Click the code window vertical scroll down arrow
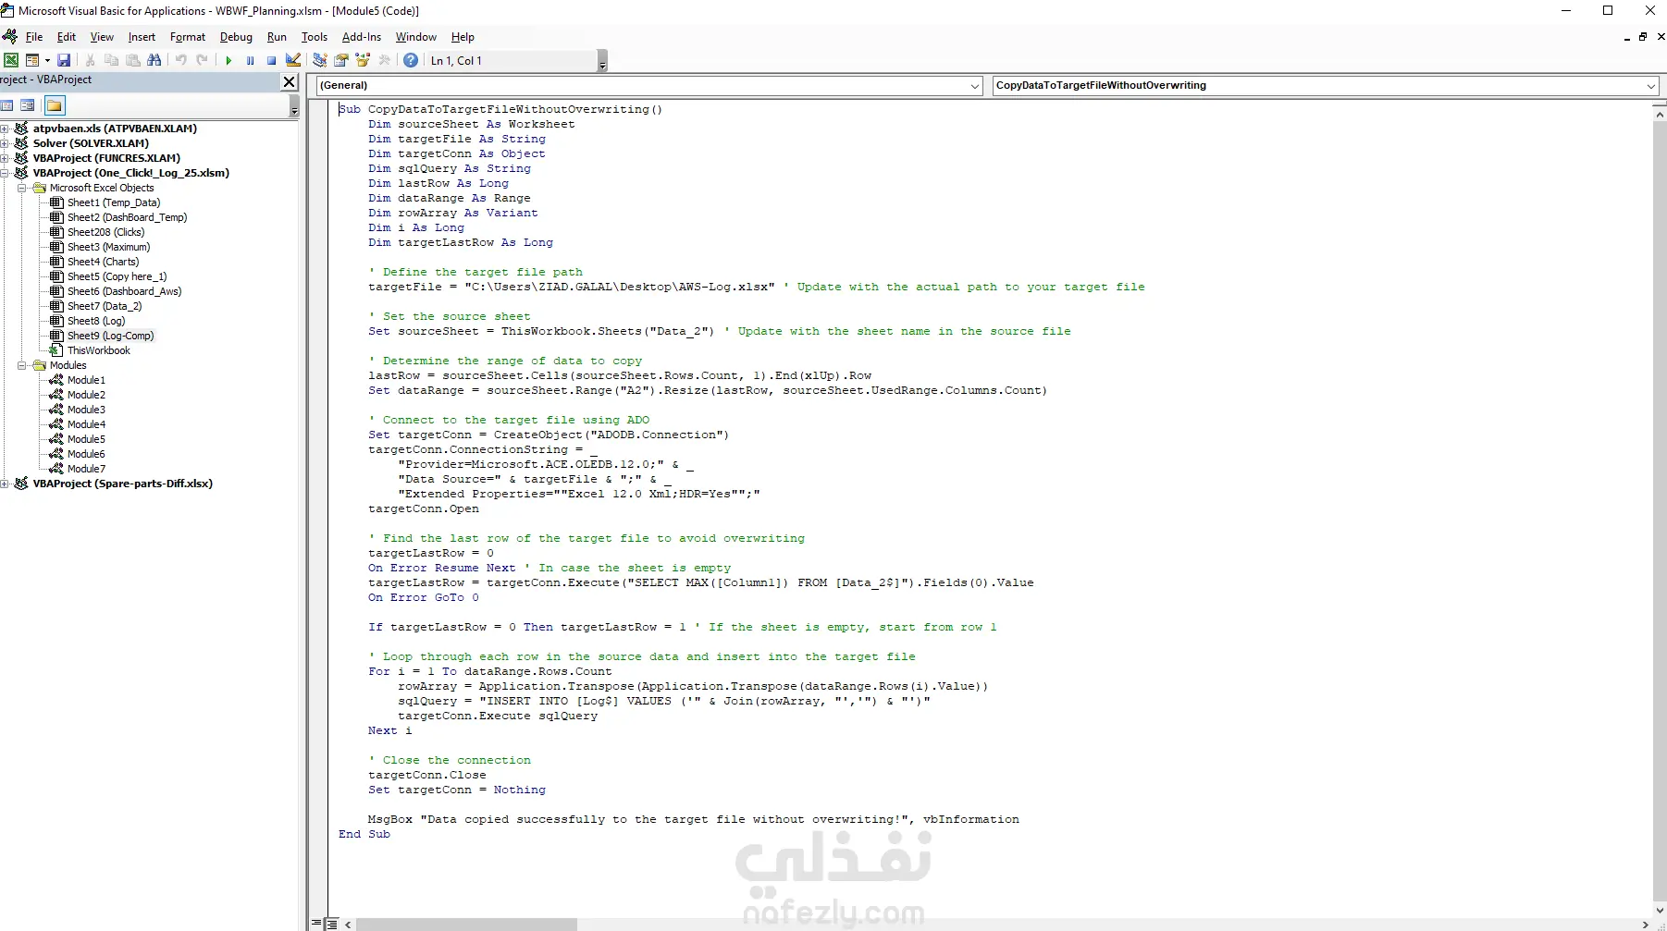The height and width of the screenshot is (931, 1667). [x=1660, y=910]
